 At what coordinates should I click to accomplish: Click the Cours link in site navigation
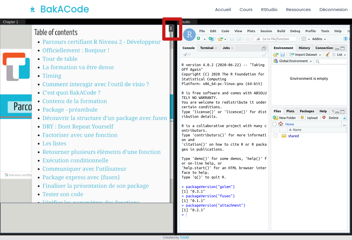tap(246, 10)
